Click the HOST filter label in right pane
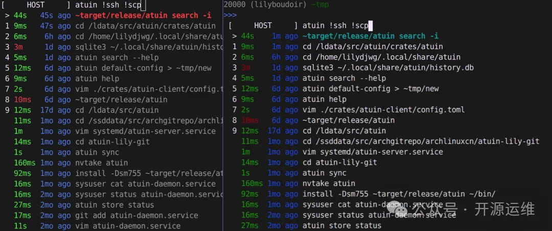This screenshot has width=552, height=231. pyautogui.click(x=263, y=25)
